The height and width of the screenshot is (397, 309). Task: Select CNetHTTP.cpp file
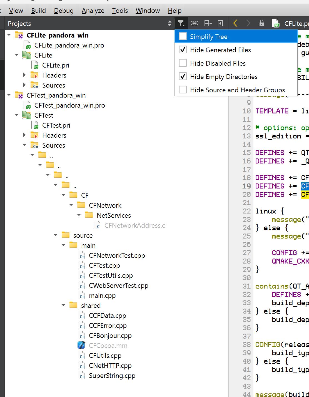pos(110,366)
